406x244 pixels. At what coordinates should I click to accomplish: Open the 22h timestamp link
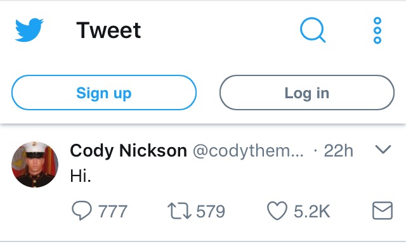(x=338, y=151)
